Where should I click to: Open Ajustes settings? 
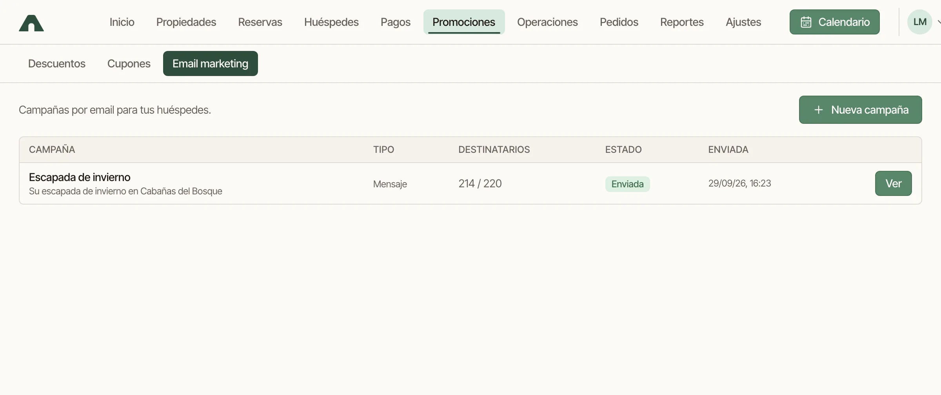tap(743, 22)
